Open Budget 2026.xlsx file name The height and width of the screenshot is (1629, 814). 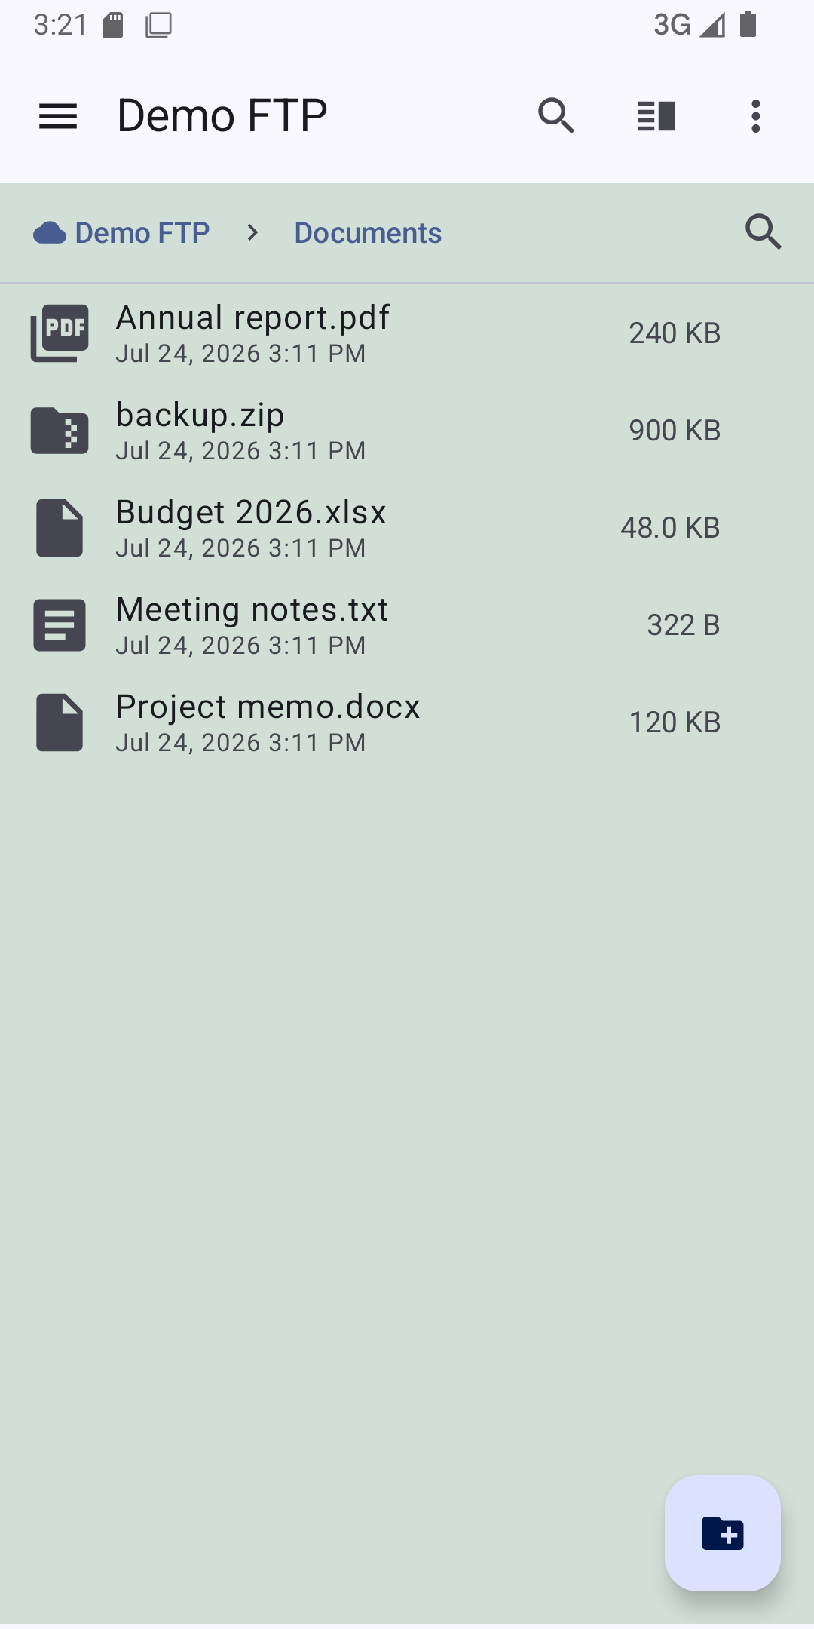click(x=251, y=512)
